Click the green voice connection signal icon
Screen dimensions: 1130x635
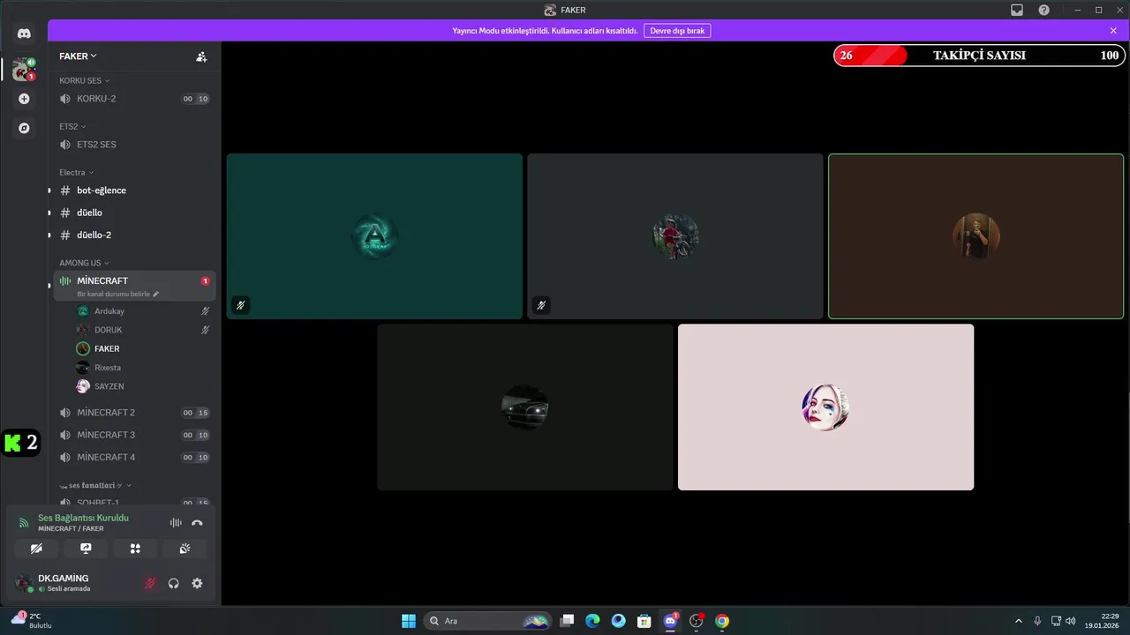[24, 523]
